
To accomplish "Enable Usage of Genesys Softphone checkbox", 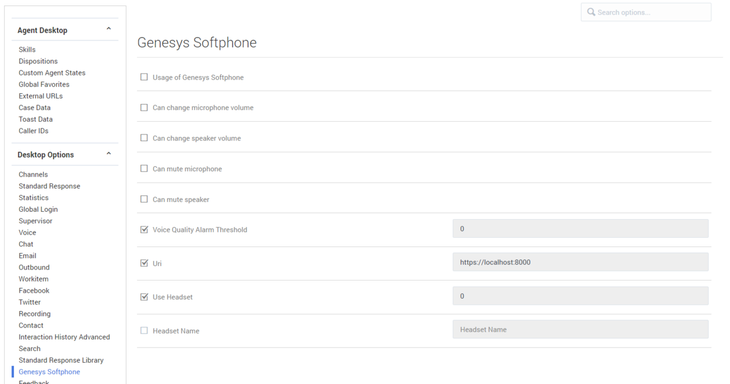I will (144, 77).
